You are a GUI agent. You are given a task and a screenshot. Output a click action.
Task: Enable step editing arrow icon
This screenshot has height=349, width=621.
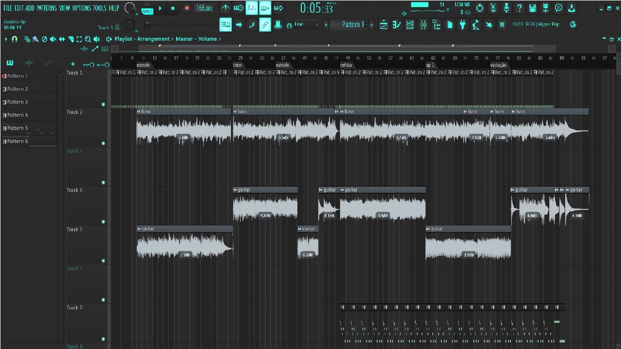239,25
